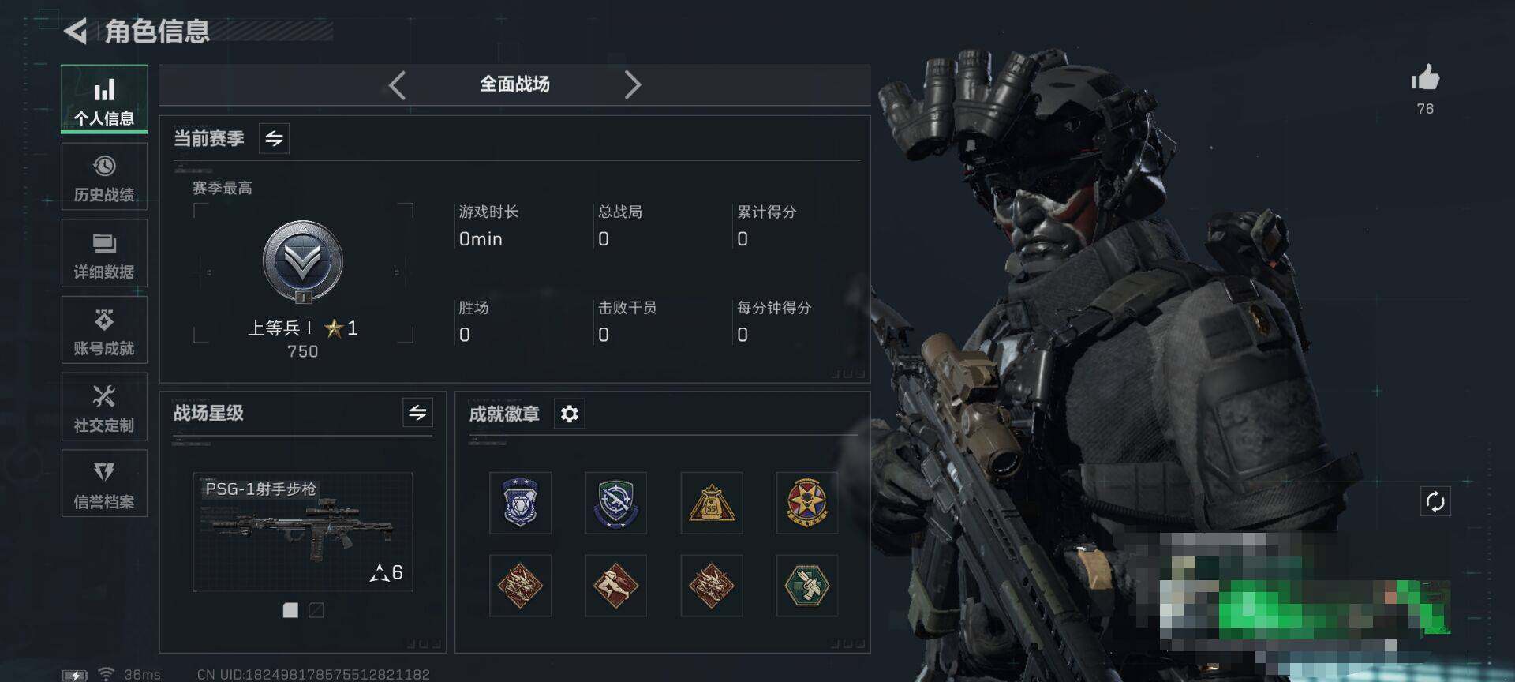Give a thumbs-up like to this profile
Image resolution: width=1515 pixels, height=682 pixels.
(1425, 78)
